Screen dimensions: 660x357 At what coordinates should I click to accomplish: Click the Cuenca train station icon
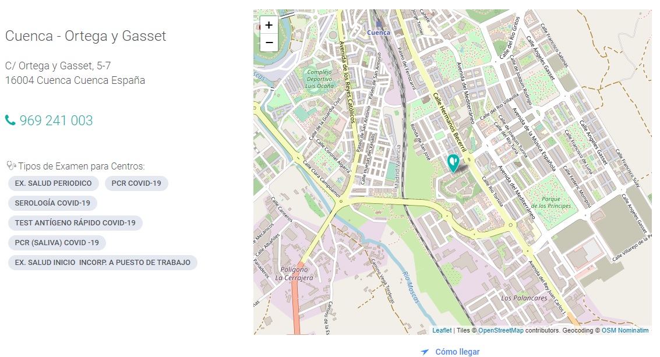380,24
